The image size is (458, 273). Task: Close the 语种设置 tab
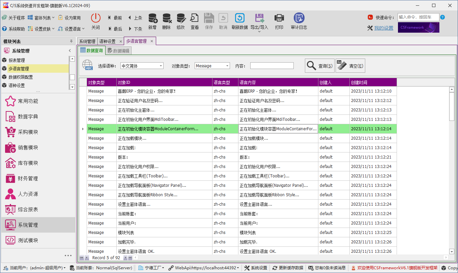click(x=121, y=41)
